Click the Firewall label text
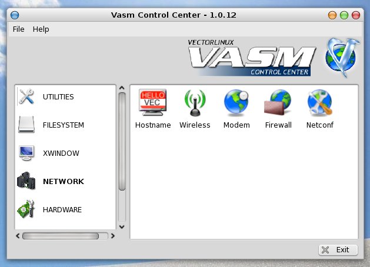The image size is (370, 267). [278, 125]
